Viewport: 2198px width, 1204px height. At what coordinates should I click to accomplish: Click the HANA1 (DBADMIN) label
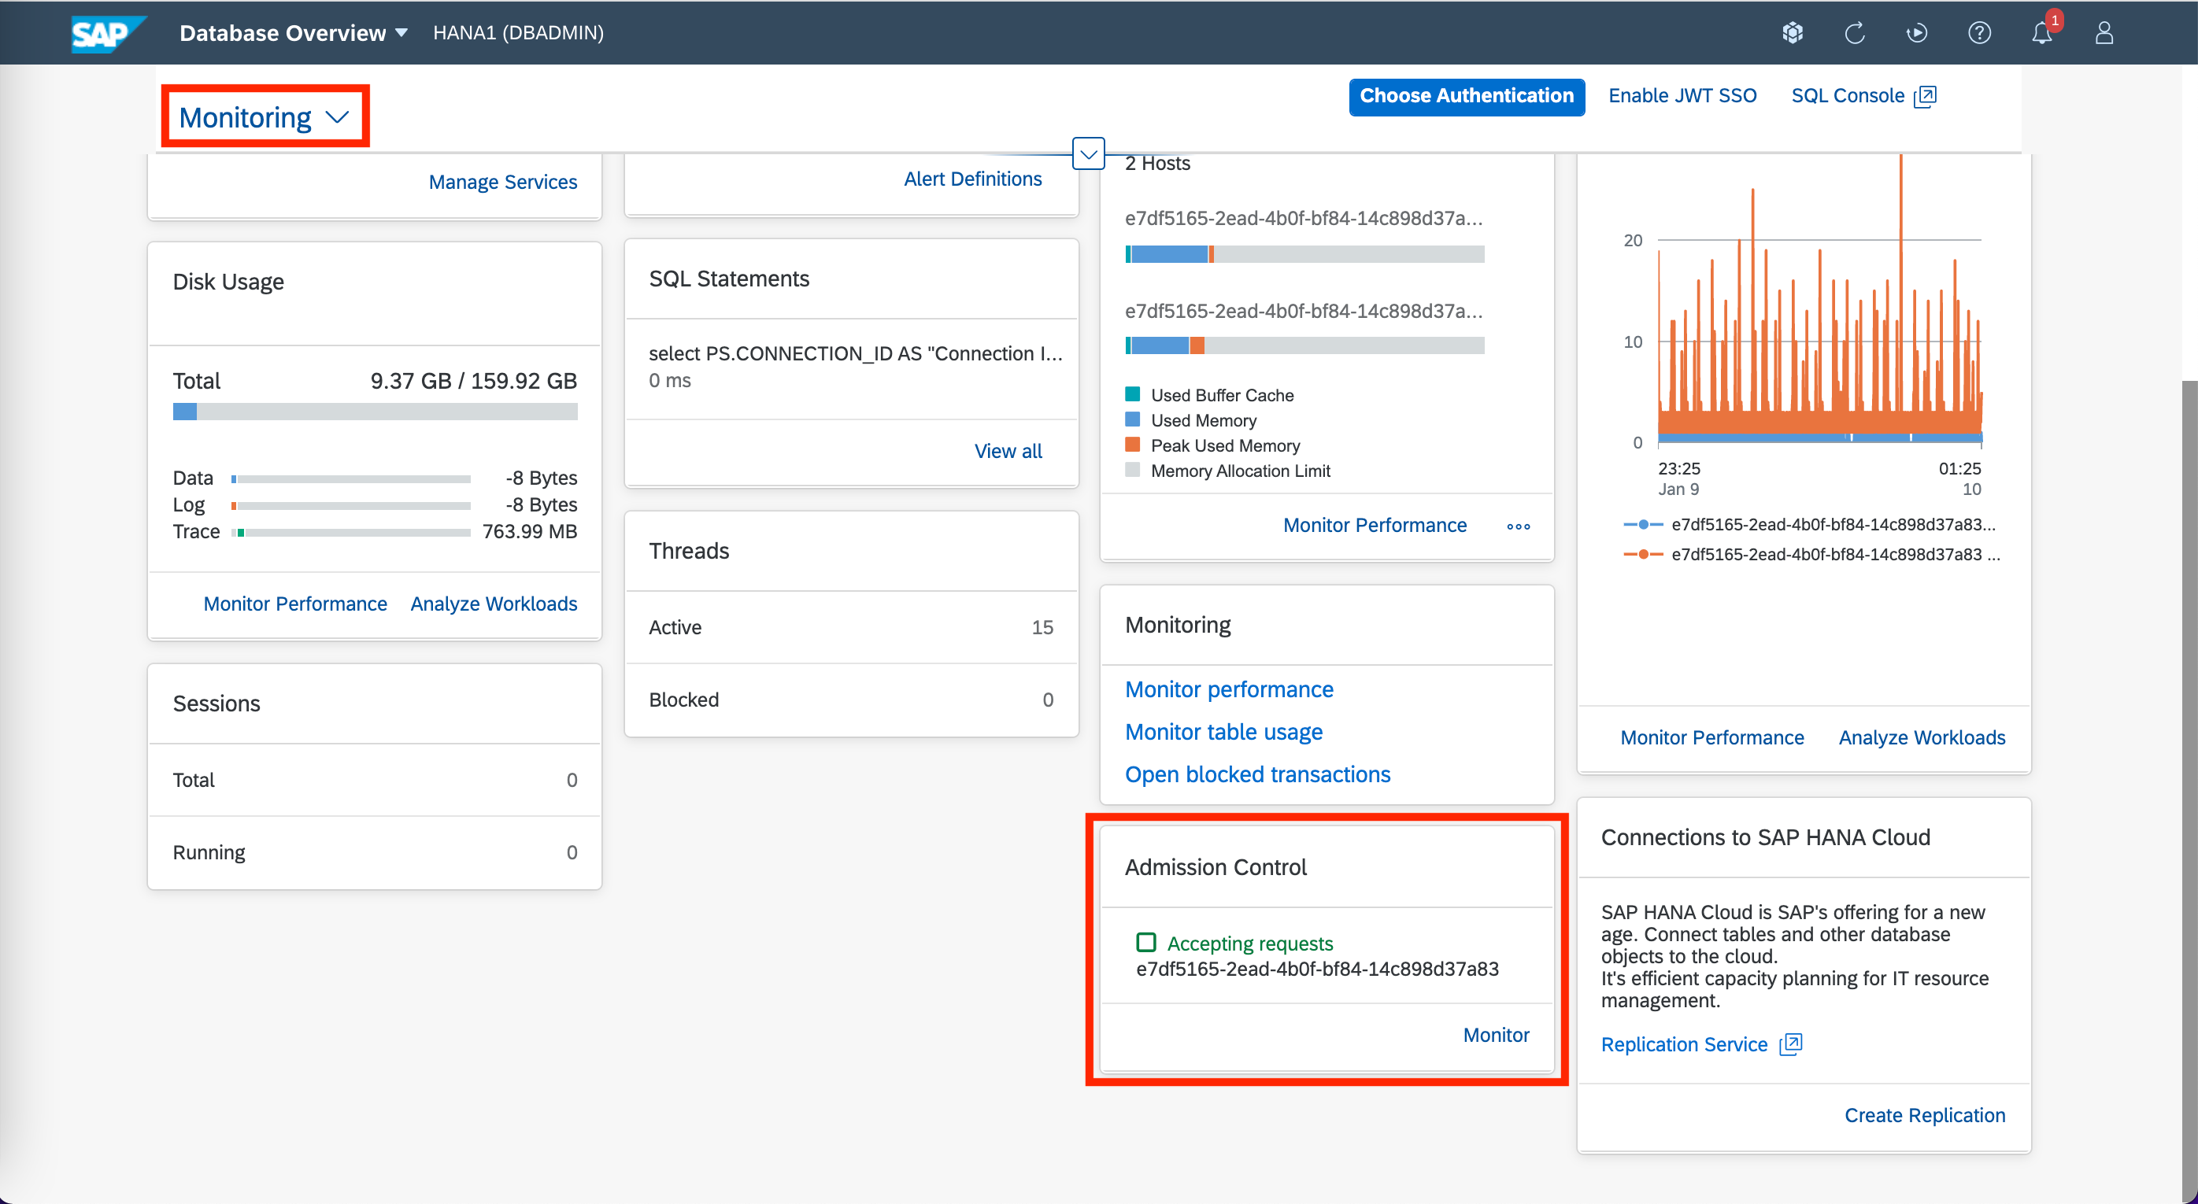518,32
